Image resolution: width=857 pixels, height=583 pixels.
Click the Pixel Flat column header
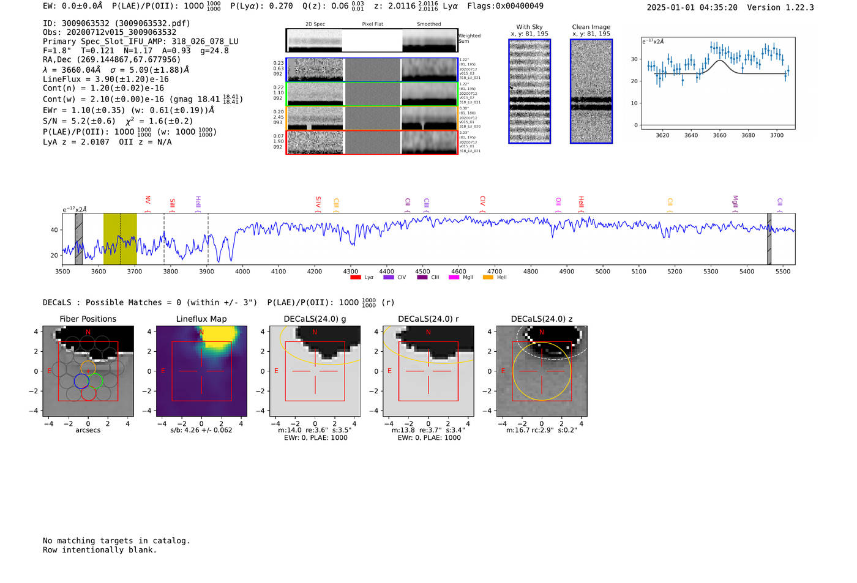pos(372,24)
